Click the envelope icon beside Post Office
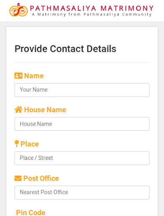Viewport: 164px width, 216px height. [18, 178]
